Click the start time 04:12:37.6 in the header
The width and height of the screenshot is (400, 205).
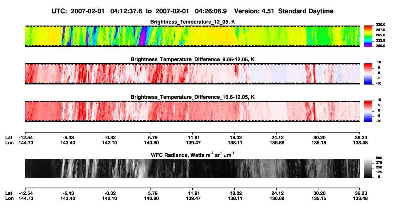pyautogui.click(x=126, y=11)
